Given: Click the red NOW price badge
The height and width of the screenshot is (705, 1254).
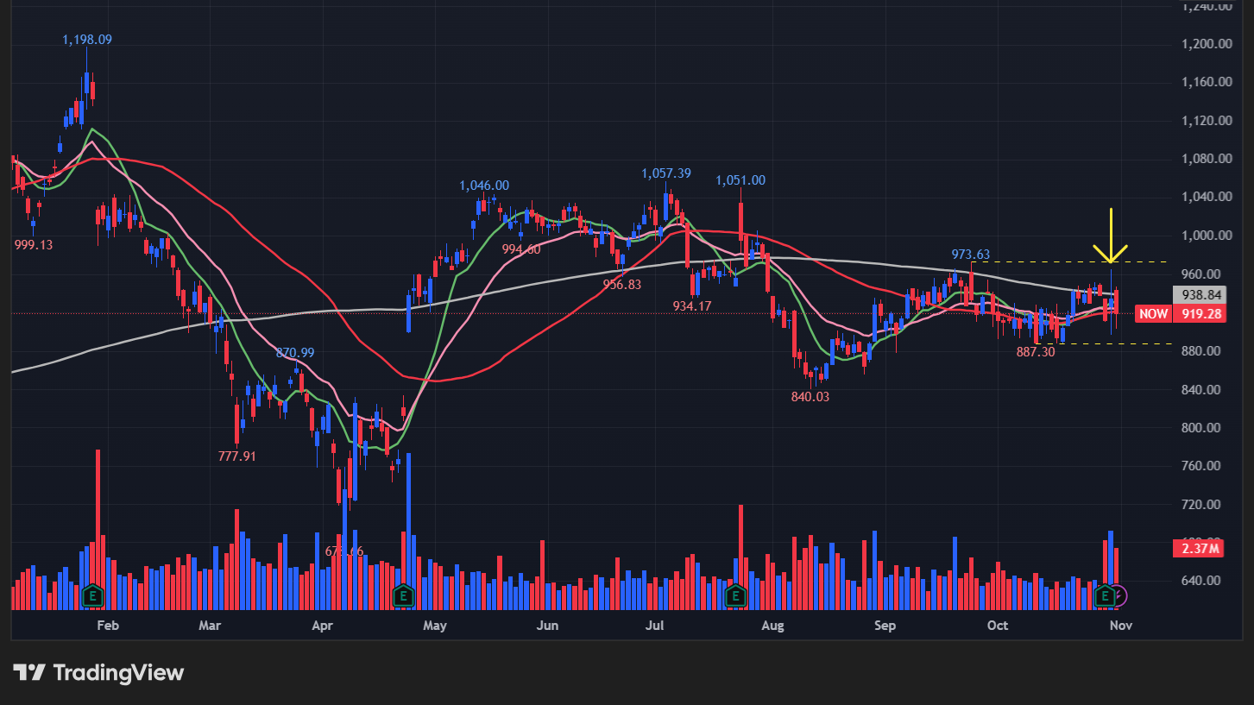Looking at the screenshot, I should click(1153, 314).
